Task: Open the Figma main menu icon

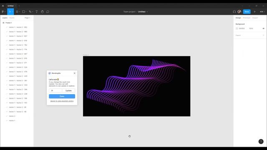Action: point(3,12)
